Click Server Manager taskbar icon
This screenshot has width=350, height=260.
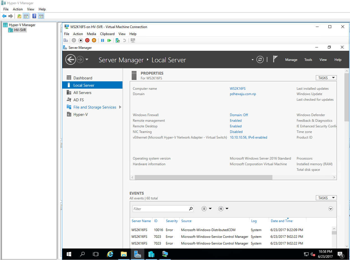(x=137, y=254)
